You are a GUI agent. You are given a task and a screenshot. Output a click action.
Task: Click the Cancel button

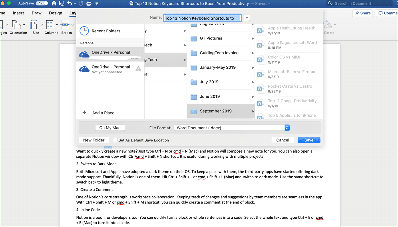283,140
